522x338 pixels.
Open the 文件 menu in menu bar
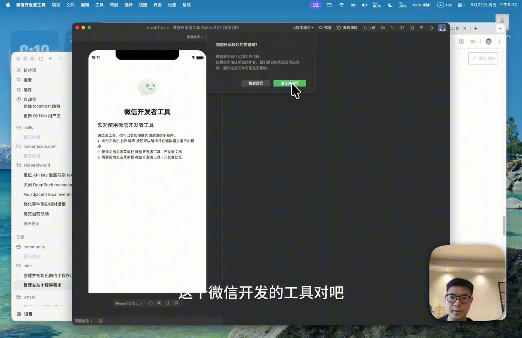[x=71, y=5]
